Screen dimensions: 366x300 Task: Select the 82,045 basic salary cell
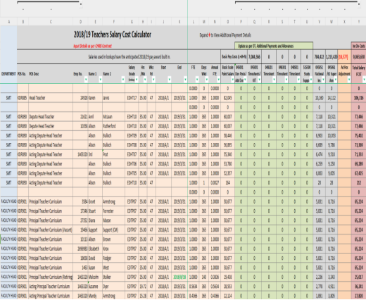[x=227, y=98]
